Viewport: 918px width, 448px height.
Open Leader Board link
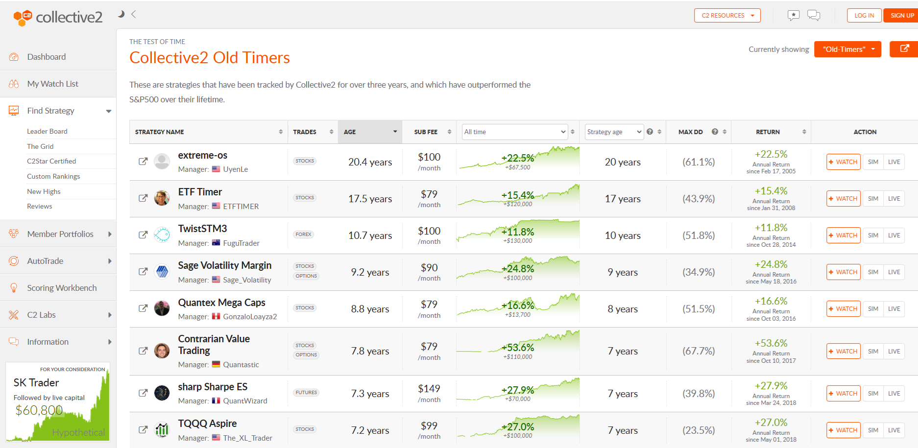(x=47, y=131)
